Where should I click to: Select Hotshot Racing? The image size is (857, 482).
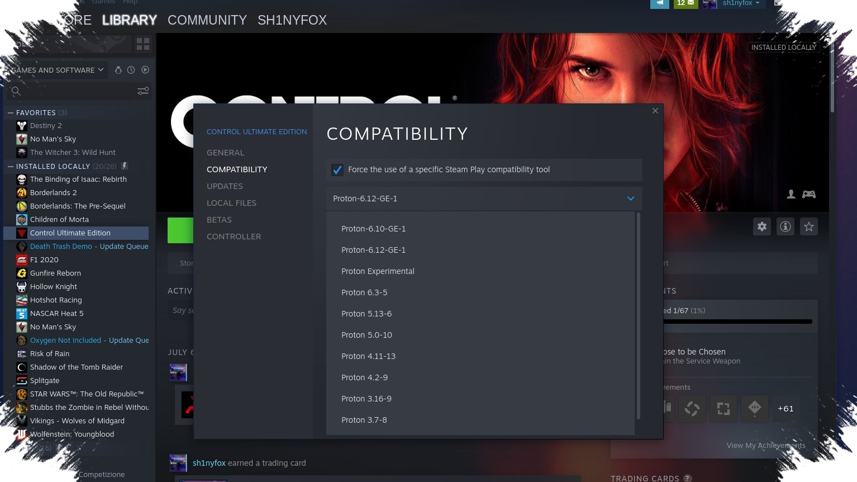(56, 300)
